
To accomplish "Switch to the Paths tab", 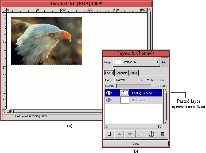I will click(x=133, y=73).
